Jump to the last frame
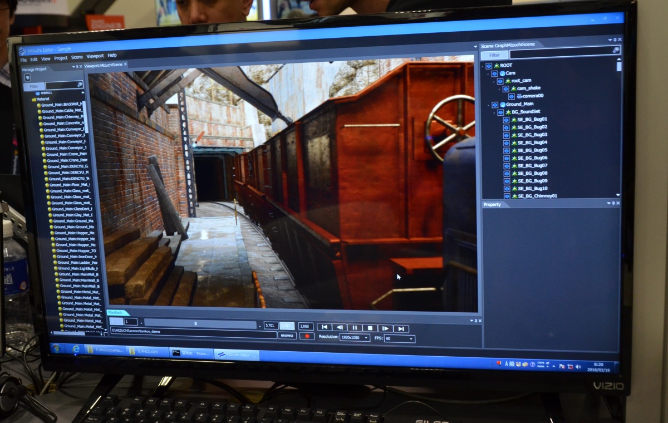668x423 pixels. click(401, 329)
